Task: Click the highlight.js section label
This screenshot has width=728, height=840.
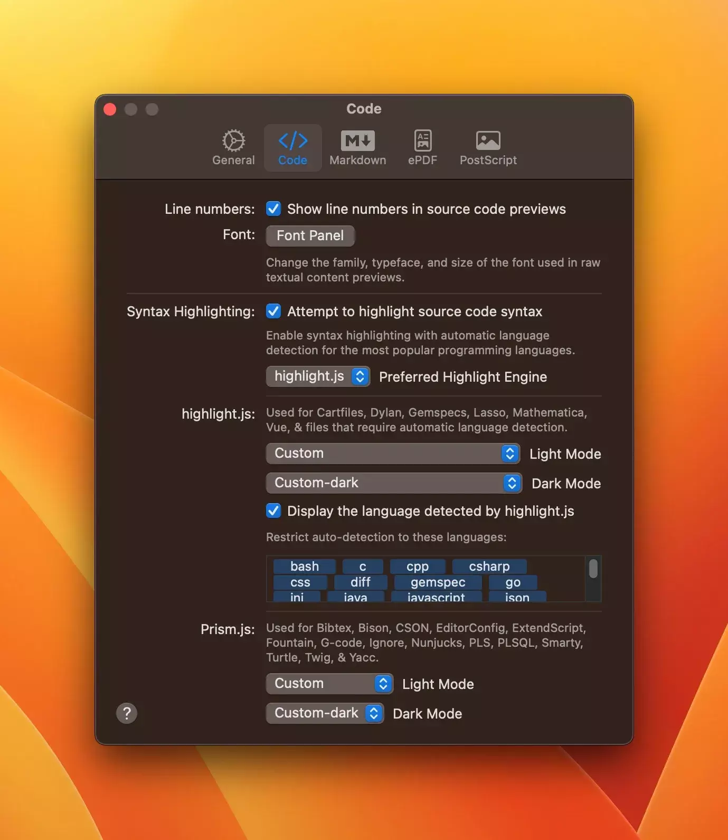Action: (x=218, y=414)
